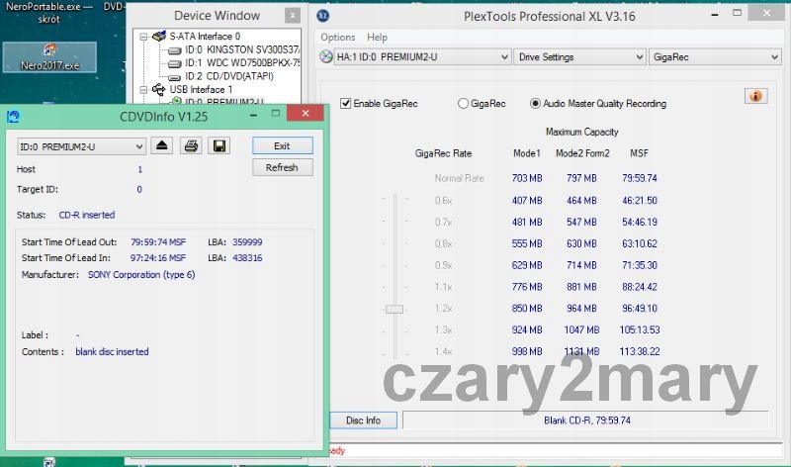Open the Options menu
Viewport: 791px width, 467px height.
338,37
